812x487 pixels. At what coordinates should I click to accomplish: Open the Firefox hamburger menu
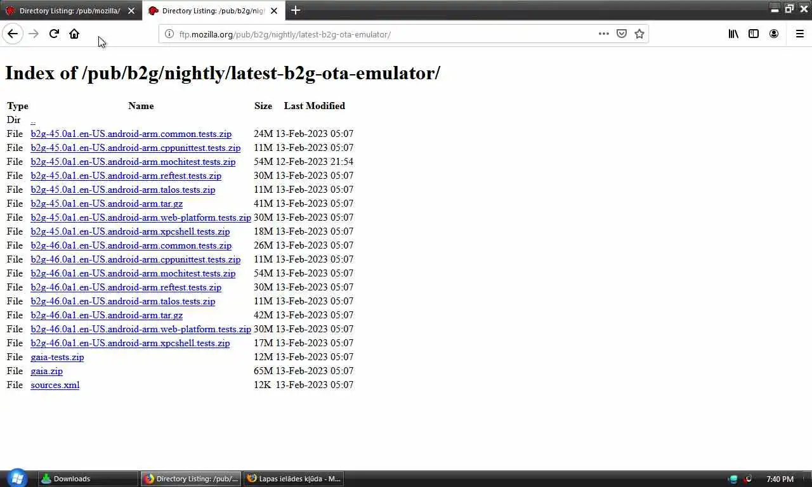800,34
